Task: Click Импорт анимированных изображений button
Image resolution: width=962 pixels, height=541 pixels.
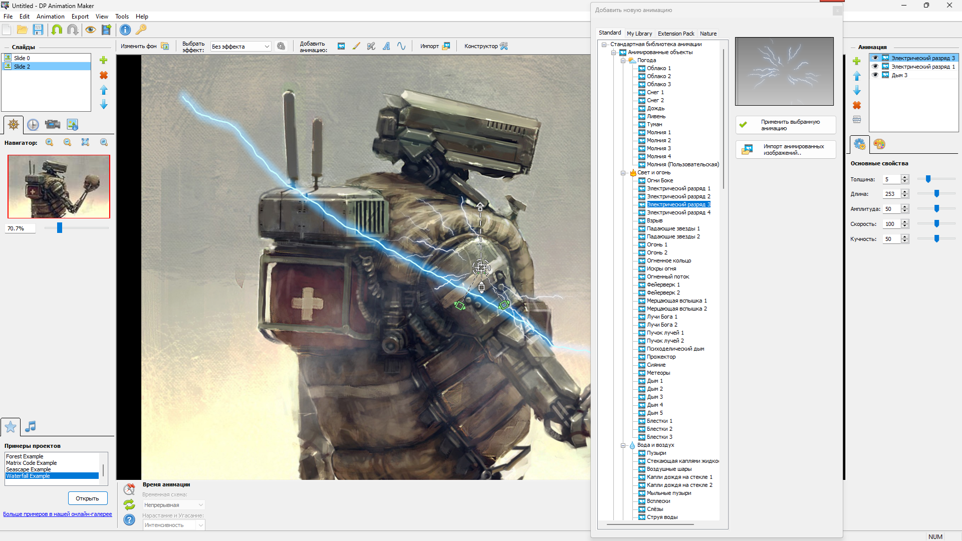Action: (x=786, y=150)
